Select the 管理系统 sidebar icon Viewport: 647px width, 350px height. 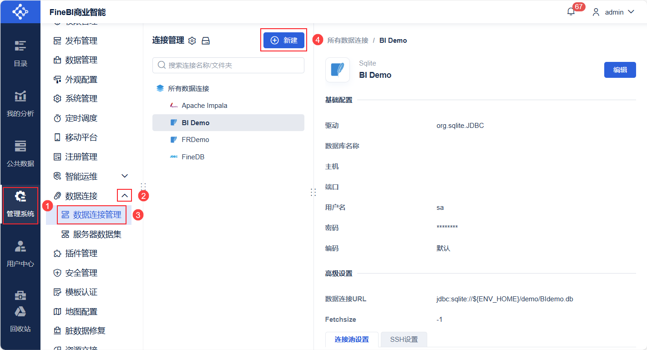click(x=20, y=206)
